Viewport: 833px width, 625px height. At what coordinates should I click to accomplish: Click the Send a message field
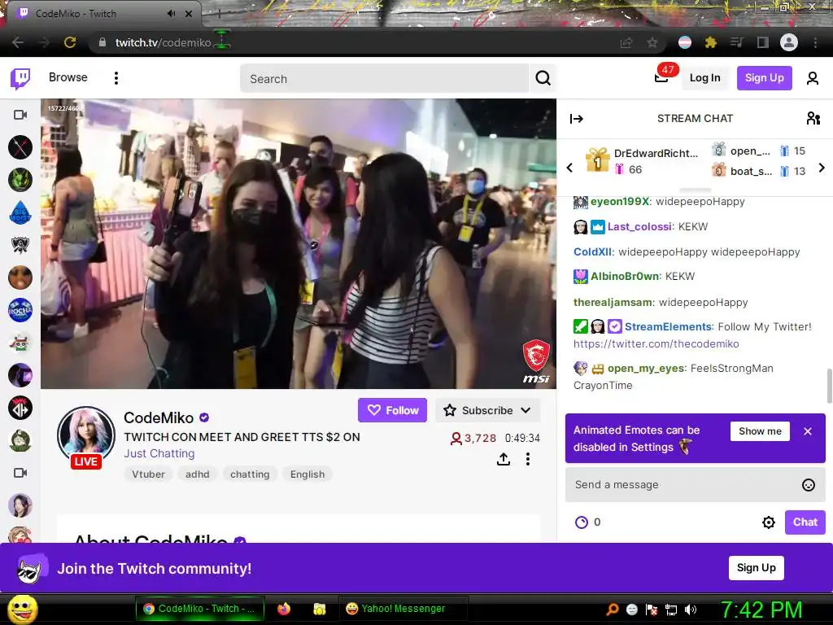tap(695, 485)
